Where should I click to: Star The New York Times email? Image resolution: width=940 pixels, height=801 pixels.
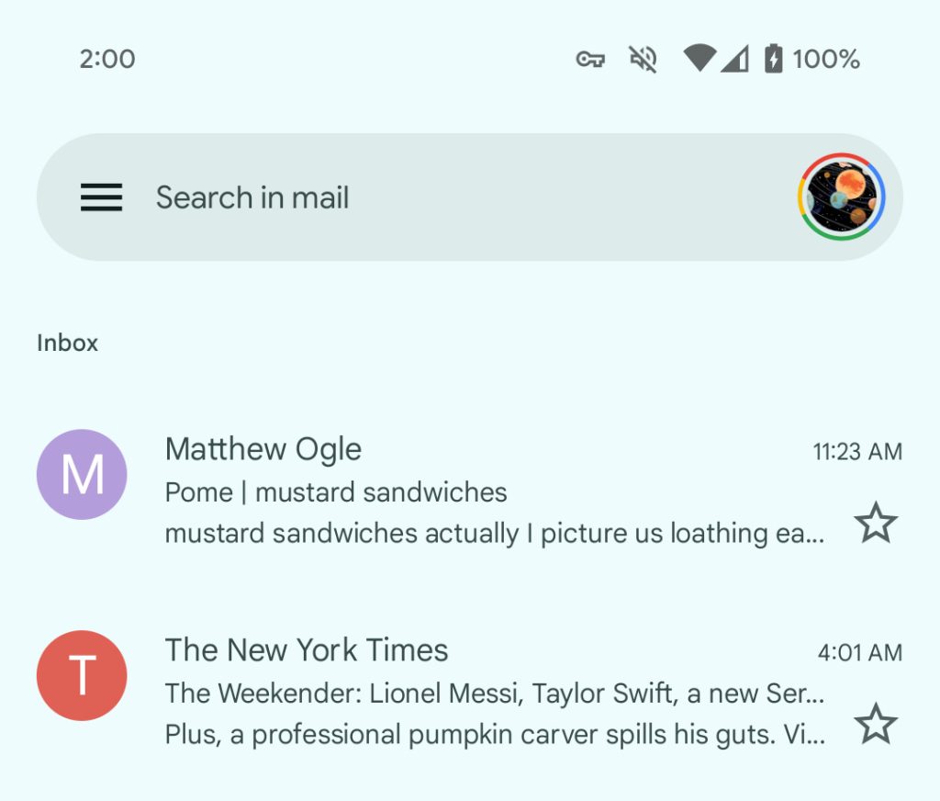click(x=876, y=724)
